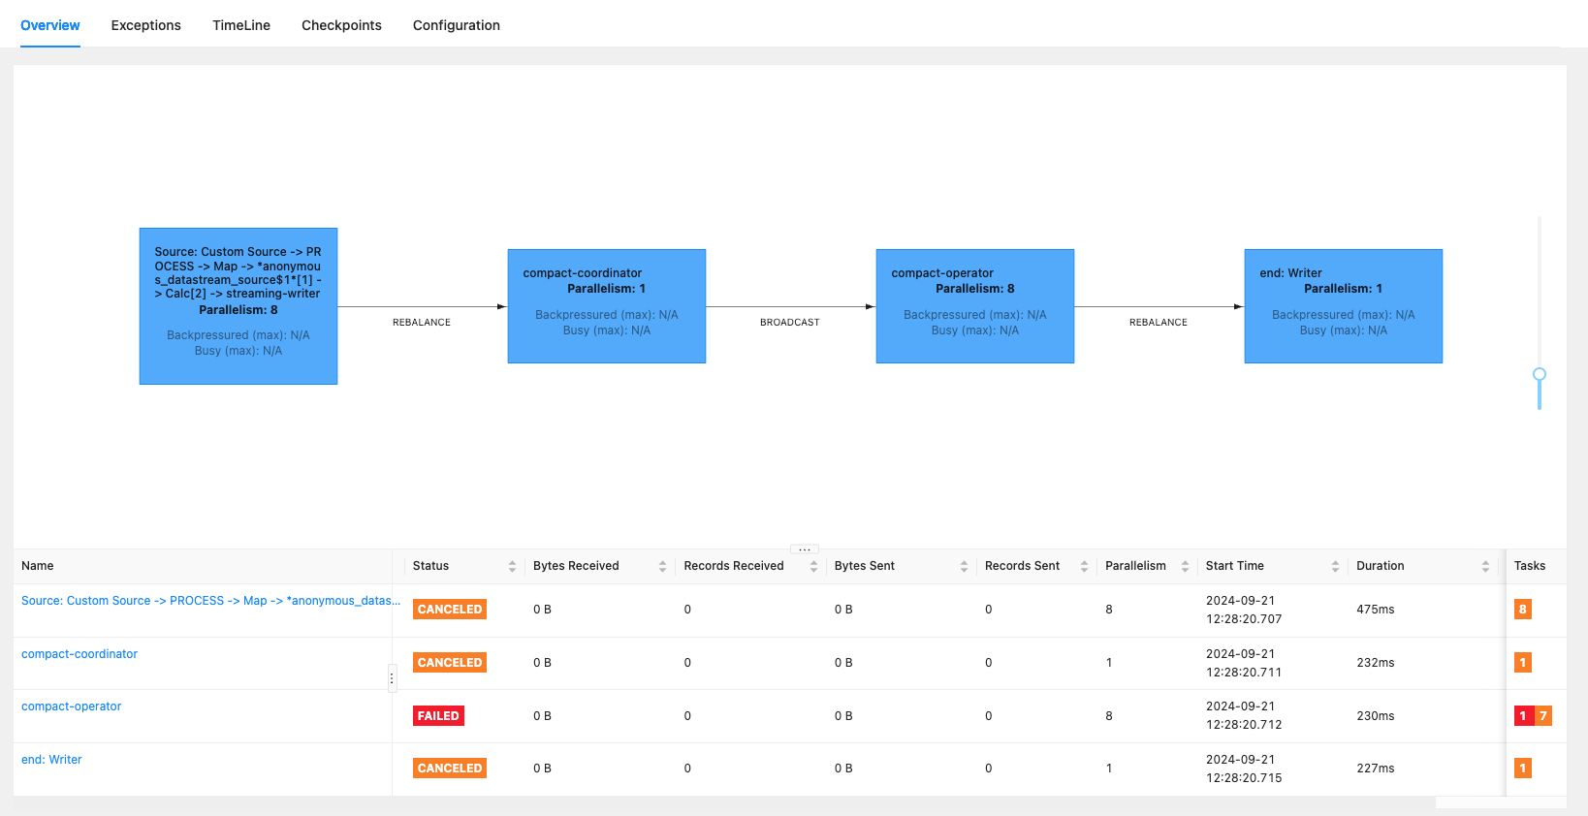Sort by Start Time arrows
Image resolution: width=1588 pixels, height=816 pixels.
[x=1335, y=567]
